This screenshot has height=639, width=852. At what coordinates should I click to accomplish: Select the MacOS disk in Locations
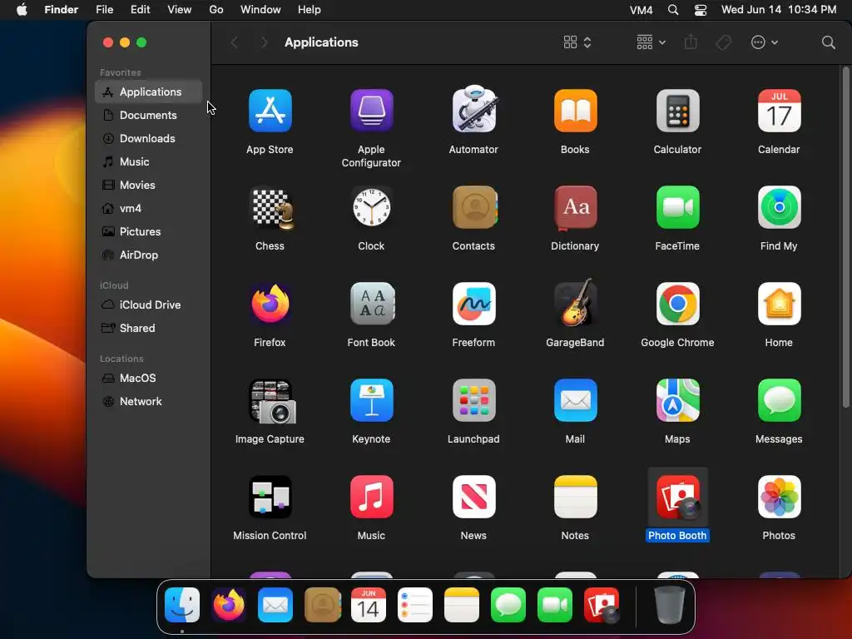[148, 379]
